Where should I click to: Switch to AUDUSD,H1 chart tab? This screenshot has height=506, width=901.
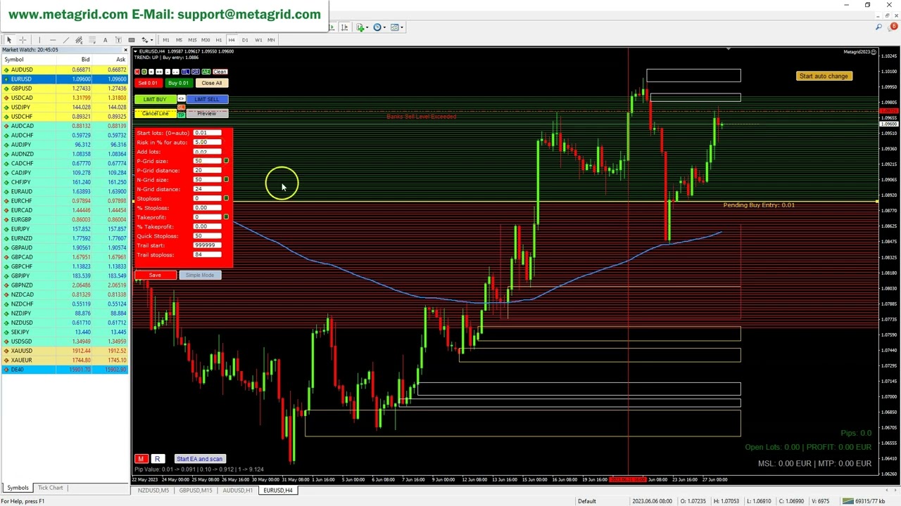(x=238, y=491)
